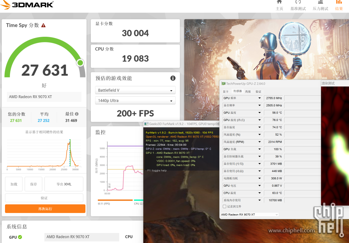Screen dimensions: 349x243
Task: Click the green score marker on the gauge
Action: click(80, 63)
